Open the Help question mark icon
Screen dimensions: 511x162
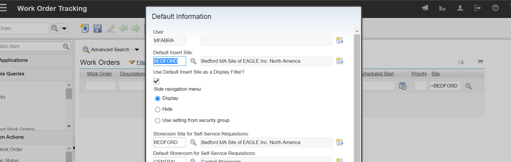495,8
